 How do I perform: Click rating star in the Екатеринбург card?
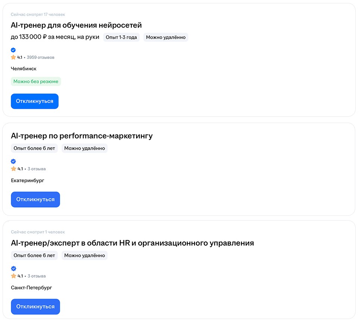click(x=13, y=169)
